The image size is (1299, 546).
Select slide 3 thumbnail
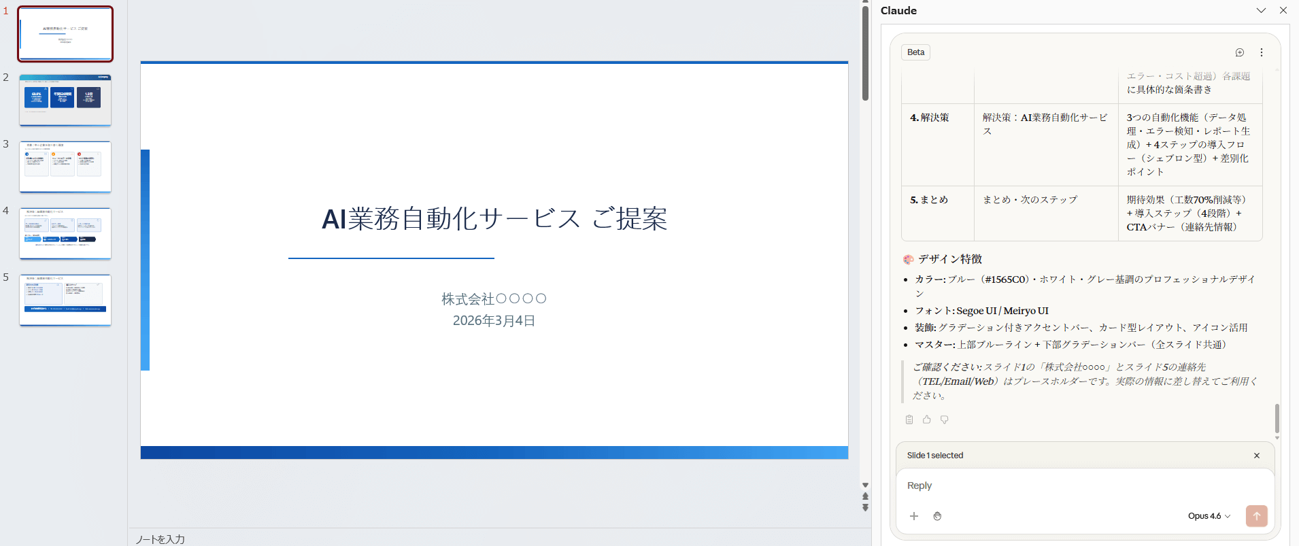pos(65,167)
